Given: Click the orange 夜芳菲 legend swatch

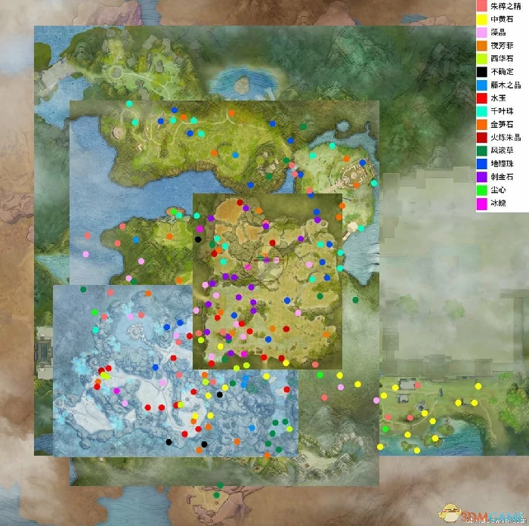Looking at the screenshot, I should click(481, 47).
